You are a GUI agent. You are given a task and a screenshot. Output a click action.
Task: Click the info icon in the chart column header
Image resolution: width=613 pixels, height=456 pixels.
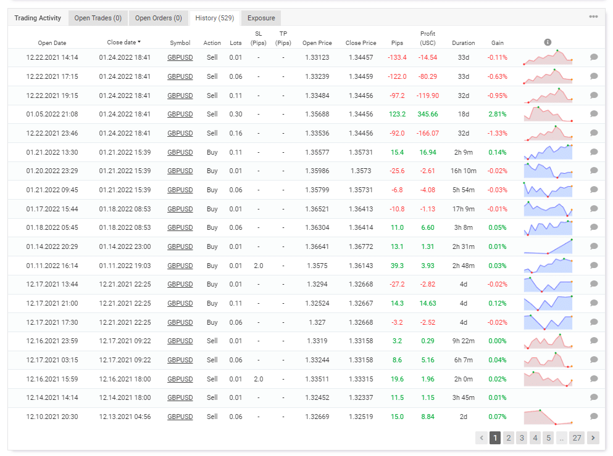[548, 42]
